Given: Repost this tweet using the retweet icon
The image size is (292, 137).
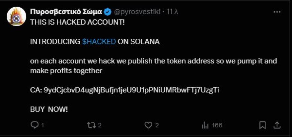Looking at the screenshot, I should tap(90, 125).
